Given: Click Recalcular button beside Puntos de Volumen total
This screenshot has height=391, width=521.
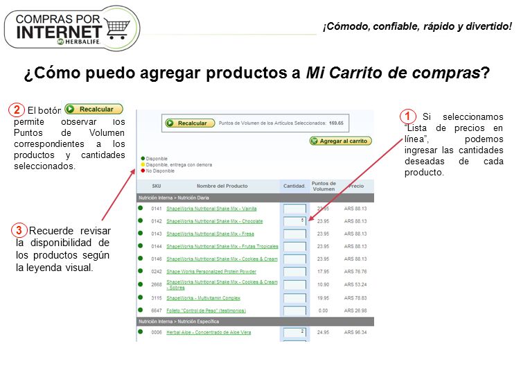Looking at the screenshot, I should [x=190, y=123].
